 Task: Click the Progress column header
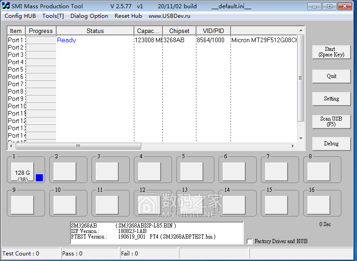[41, 31]
